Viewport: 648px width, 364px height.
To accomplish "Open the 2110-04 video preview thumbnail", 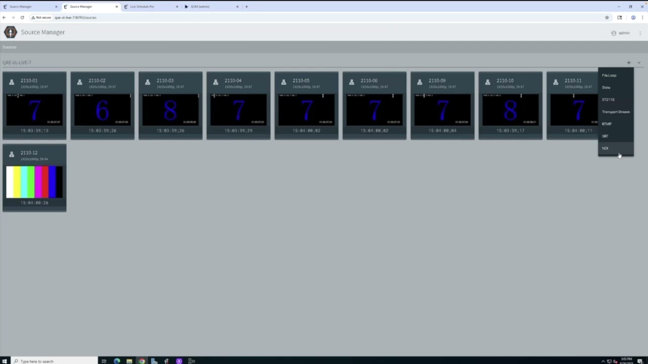I will point(238,110).
